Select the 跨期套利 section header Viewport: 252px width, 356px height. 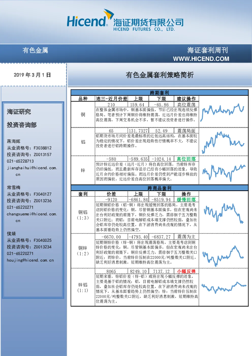pos(159,93)
